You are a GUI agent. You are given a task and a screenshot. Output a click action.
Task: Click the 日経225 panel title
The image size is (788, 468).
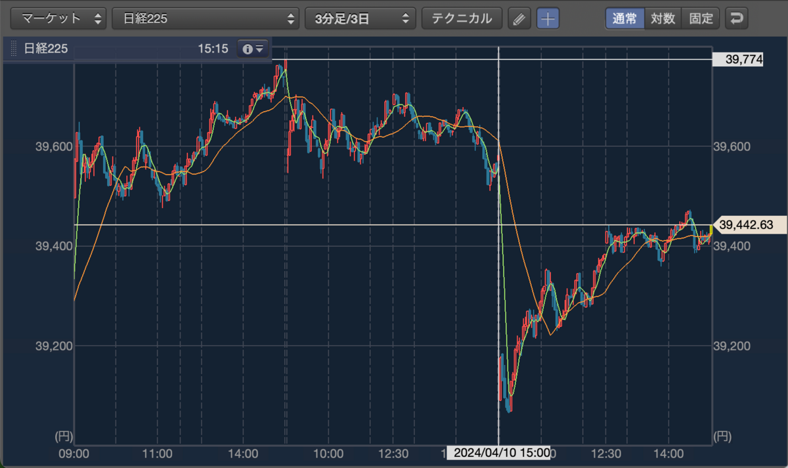(x=46, y=49)
